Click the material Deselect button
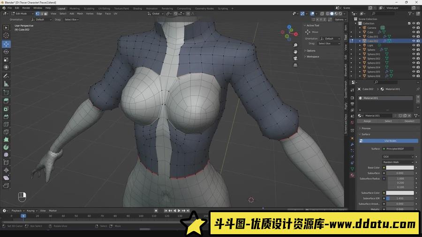The width and height of the screenshot is (422, 237). 409,121
